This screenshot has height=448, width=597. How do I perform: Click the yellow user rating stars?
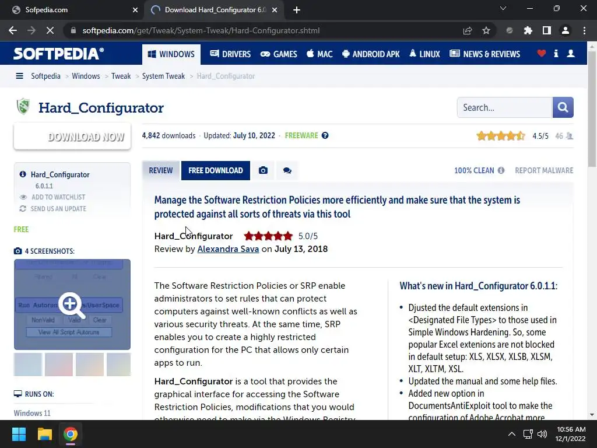pyautogui.click(x=501, y=136)
